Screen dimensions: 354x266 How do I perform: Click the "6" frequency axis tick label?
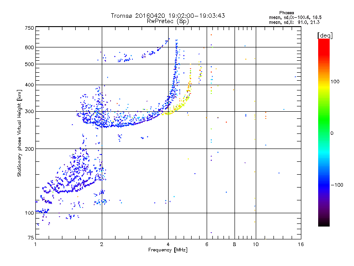[207, 244]
